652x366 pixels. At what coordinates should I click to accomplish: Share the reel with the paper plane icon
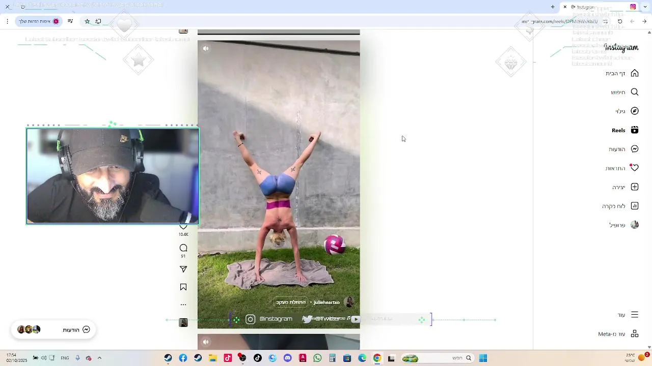coord(183,269)
